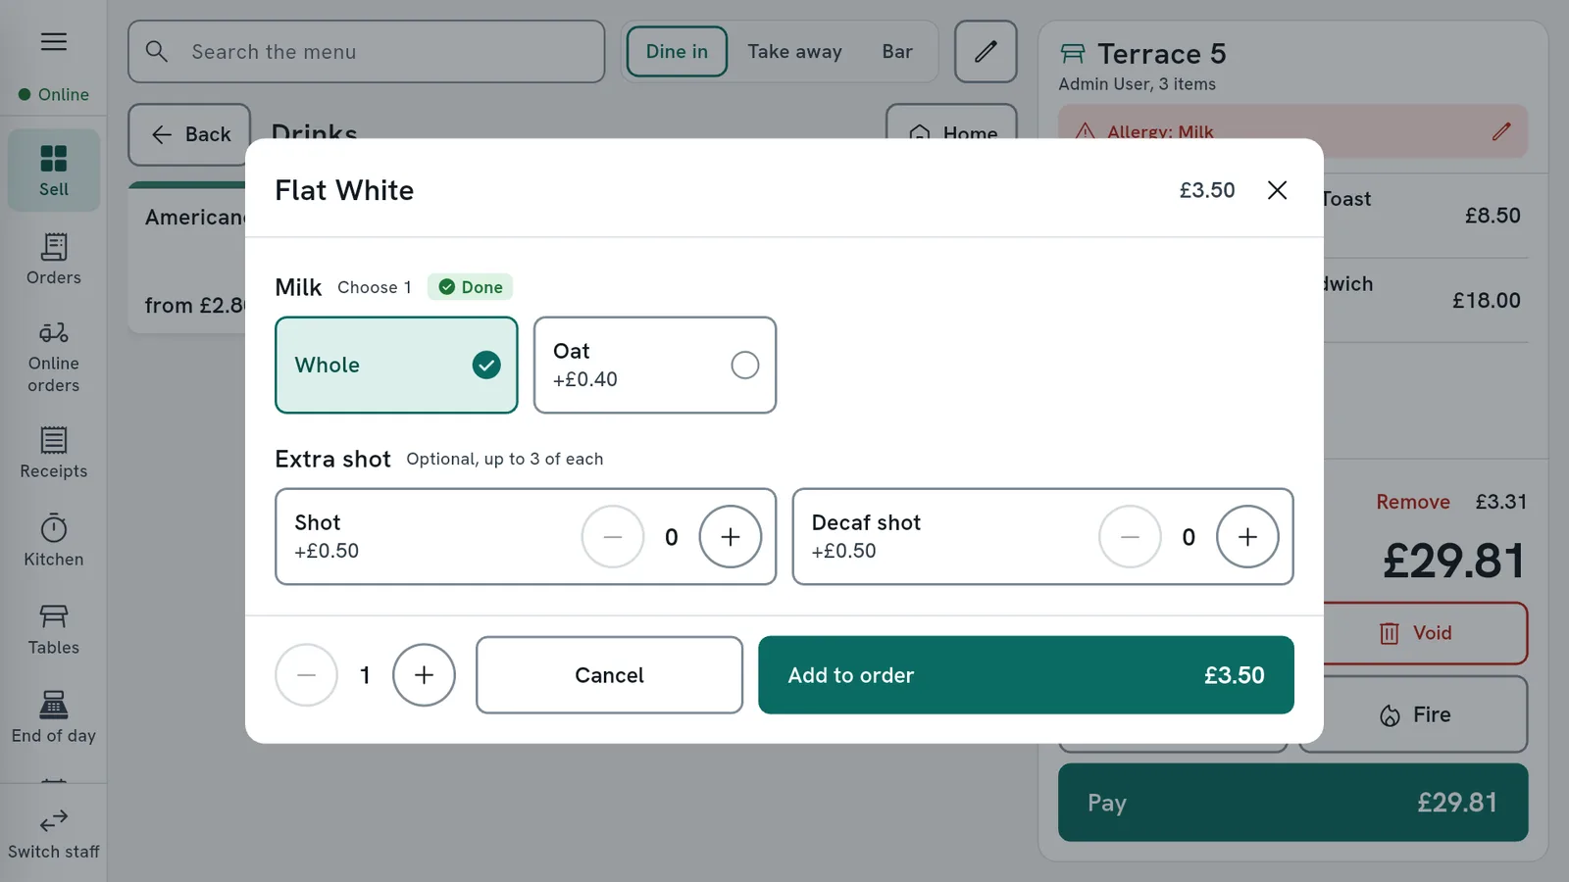Click the pencil edit icon beside Bar
Viewport: 1569px width, 882px height.
tap(986, 52)
